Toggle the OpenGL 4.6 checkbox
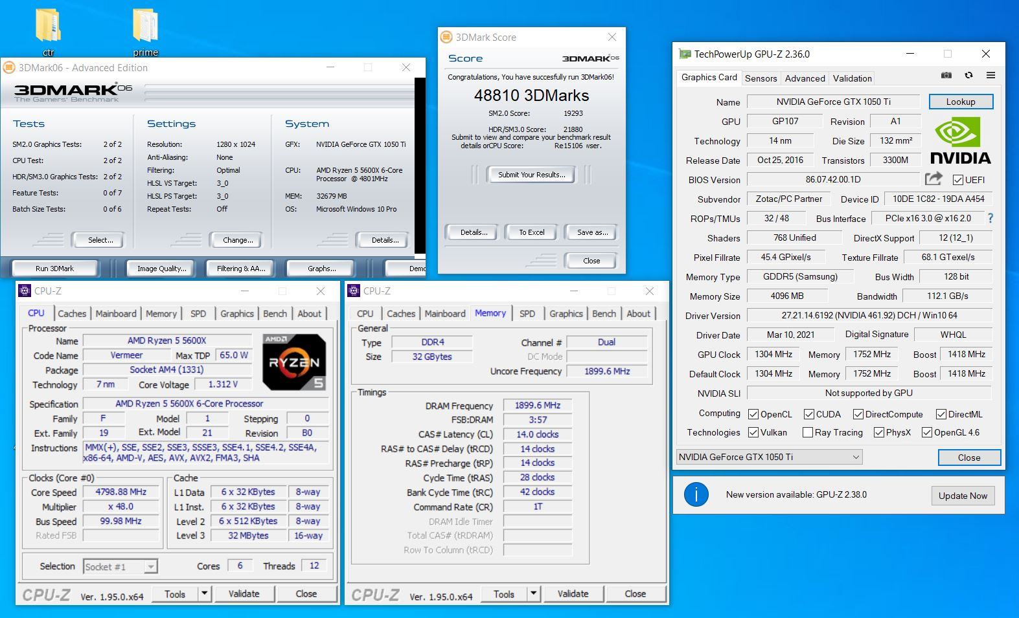This screenshot has width=1019, height=618. click(x=927, y=432)
